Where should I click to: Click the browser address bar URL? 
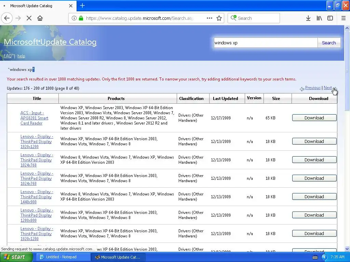(140, 18)
